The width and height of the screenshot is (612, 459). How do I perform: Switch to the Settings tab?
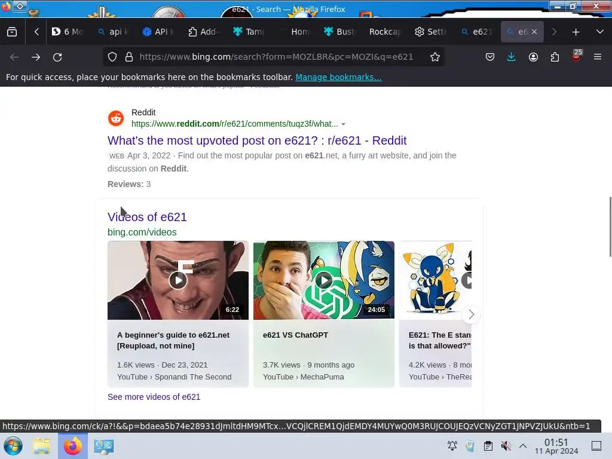pyautogui.click(x=430, y=32)
